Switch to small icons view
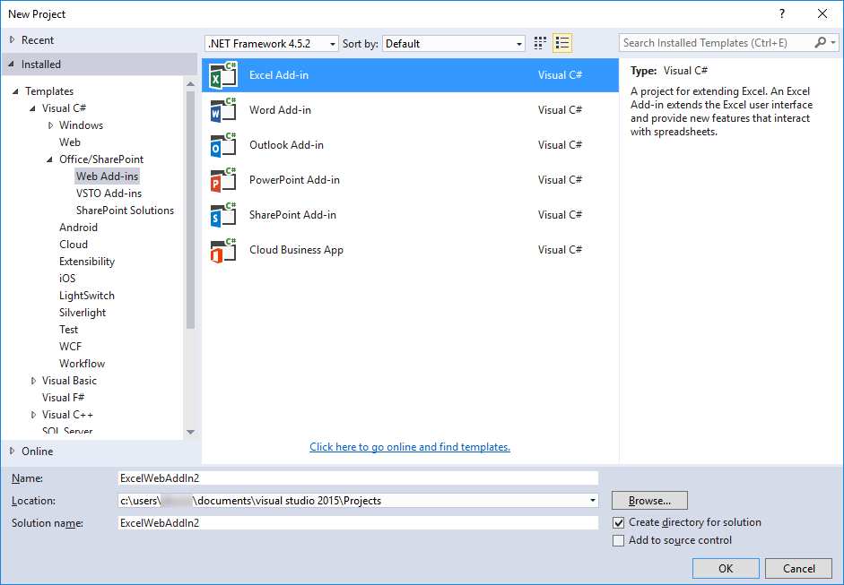The height and width of the screenshot is (585, 844). pyautogui.click(x=540, y=43)
